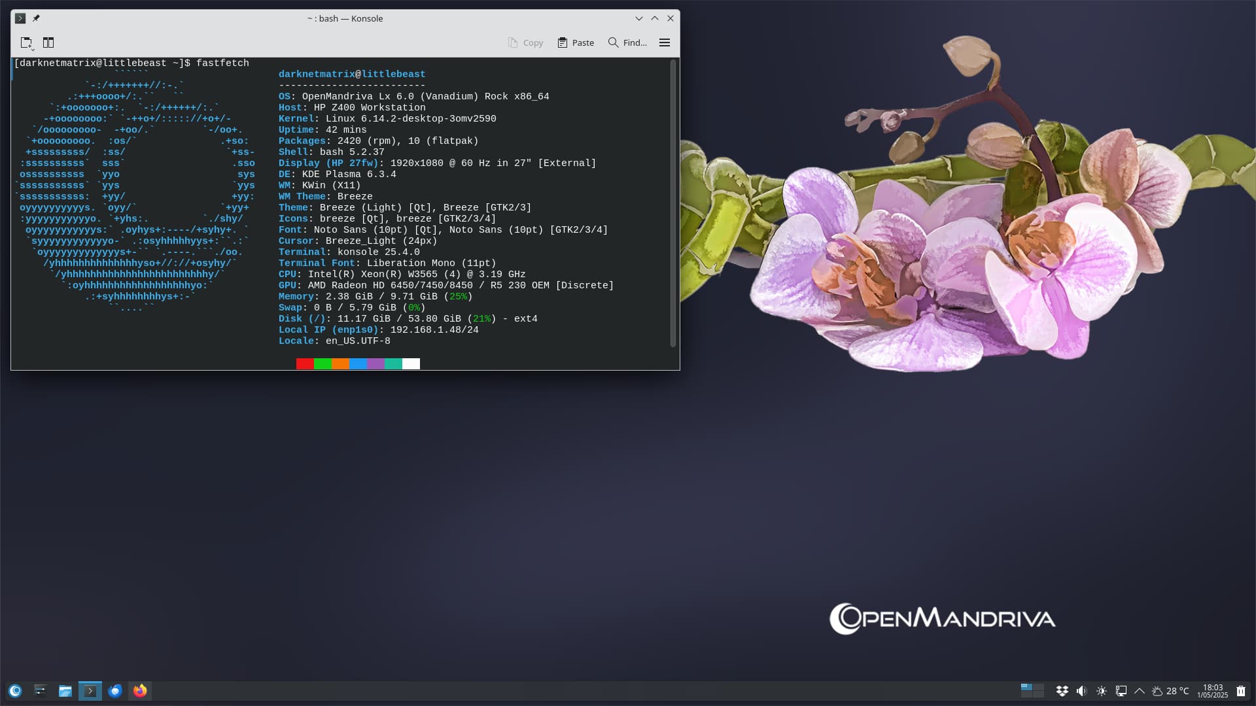Click the white color block in fastfetch output
This screenshot has height=706, width=1256.
411,363
